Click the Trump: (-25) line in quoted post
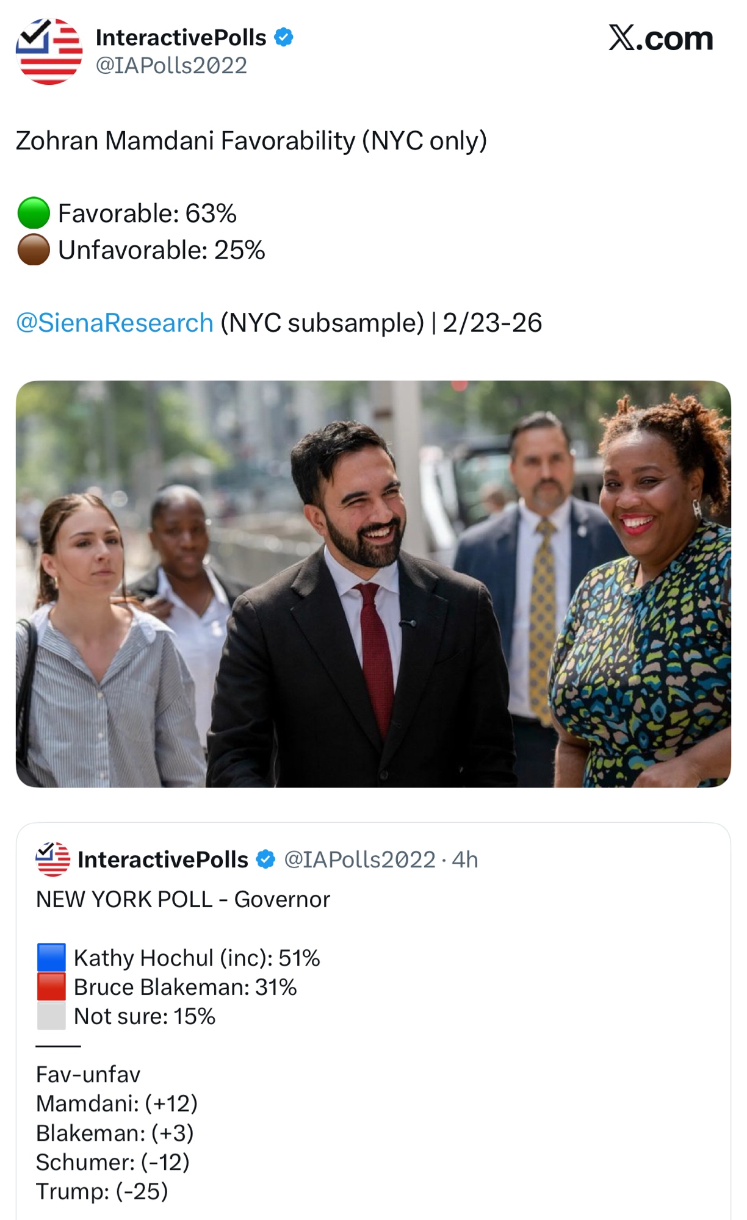 (x=102, y=1191)
